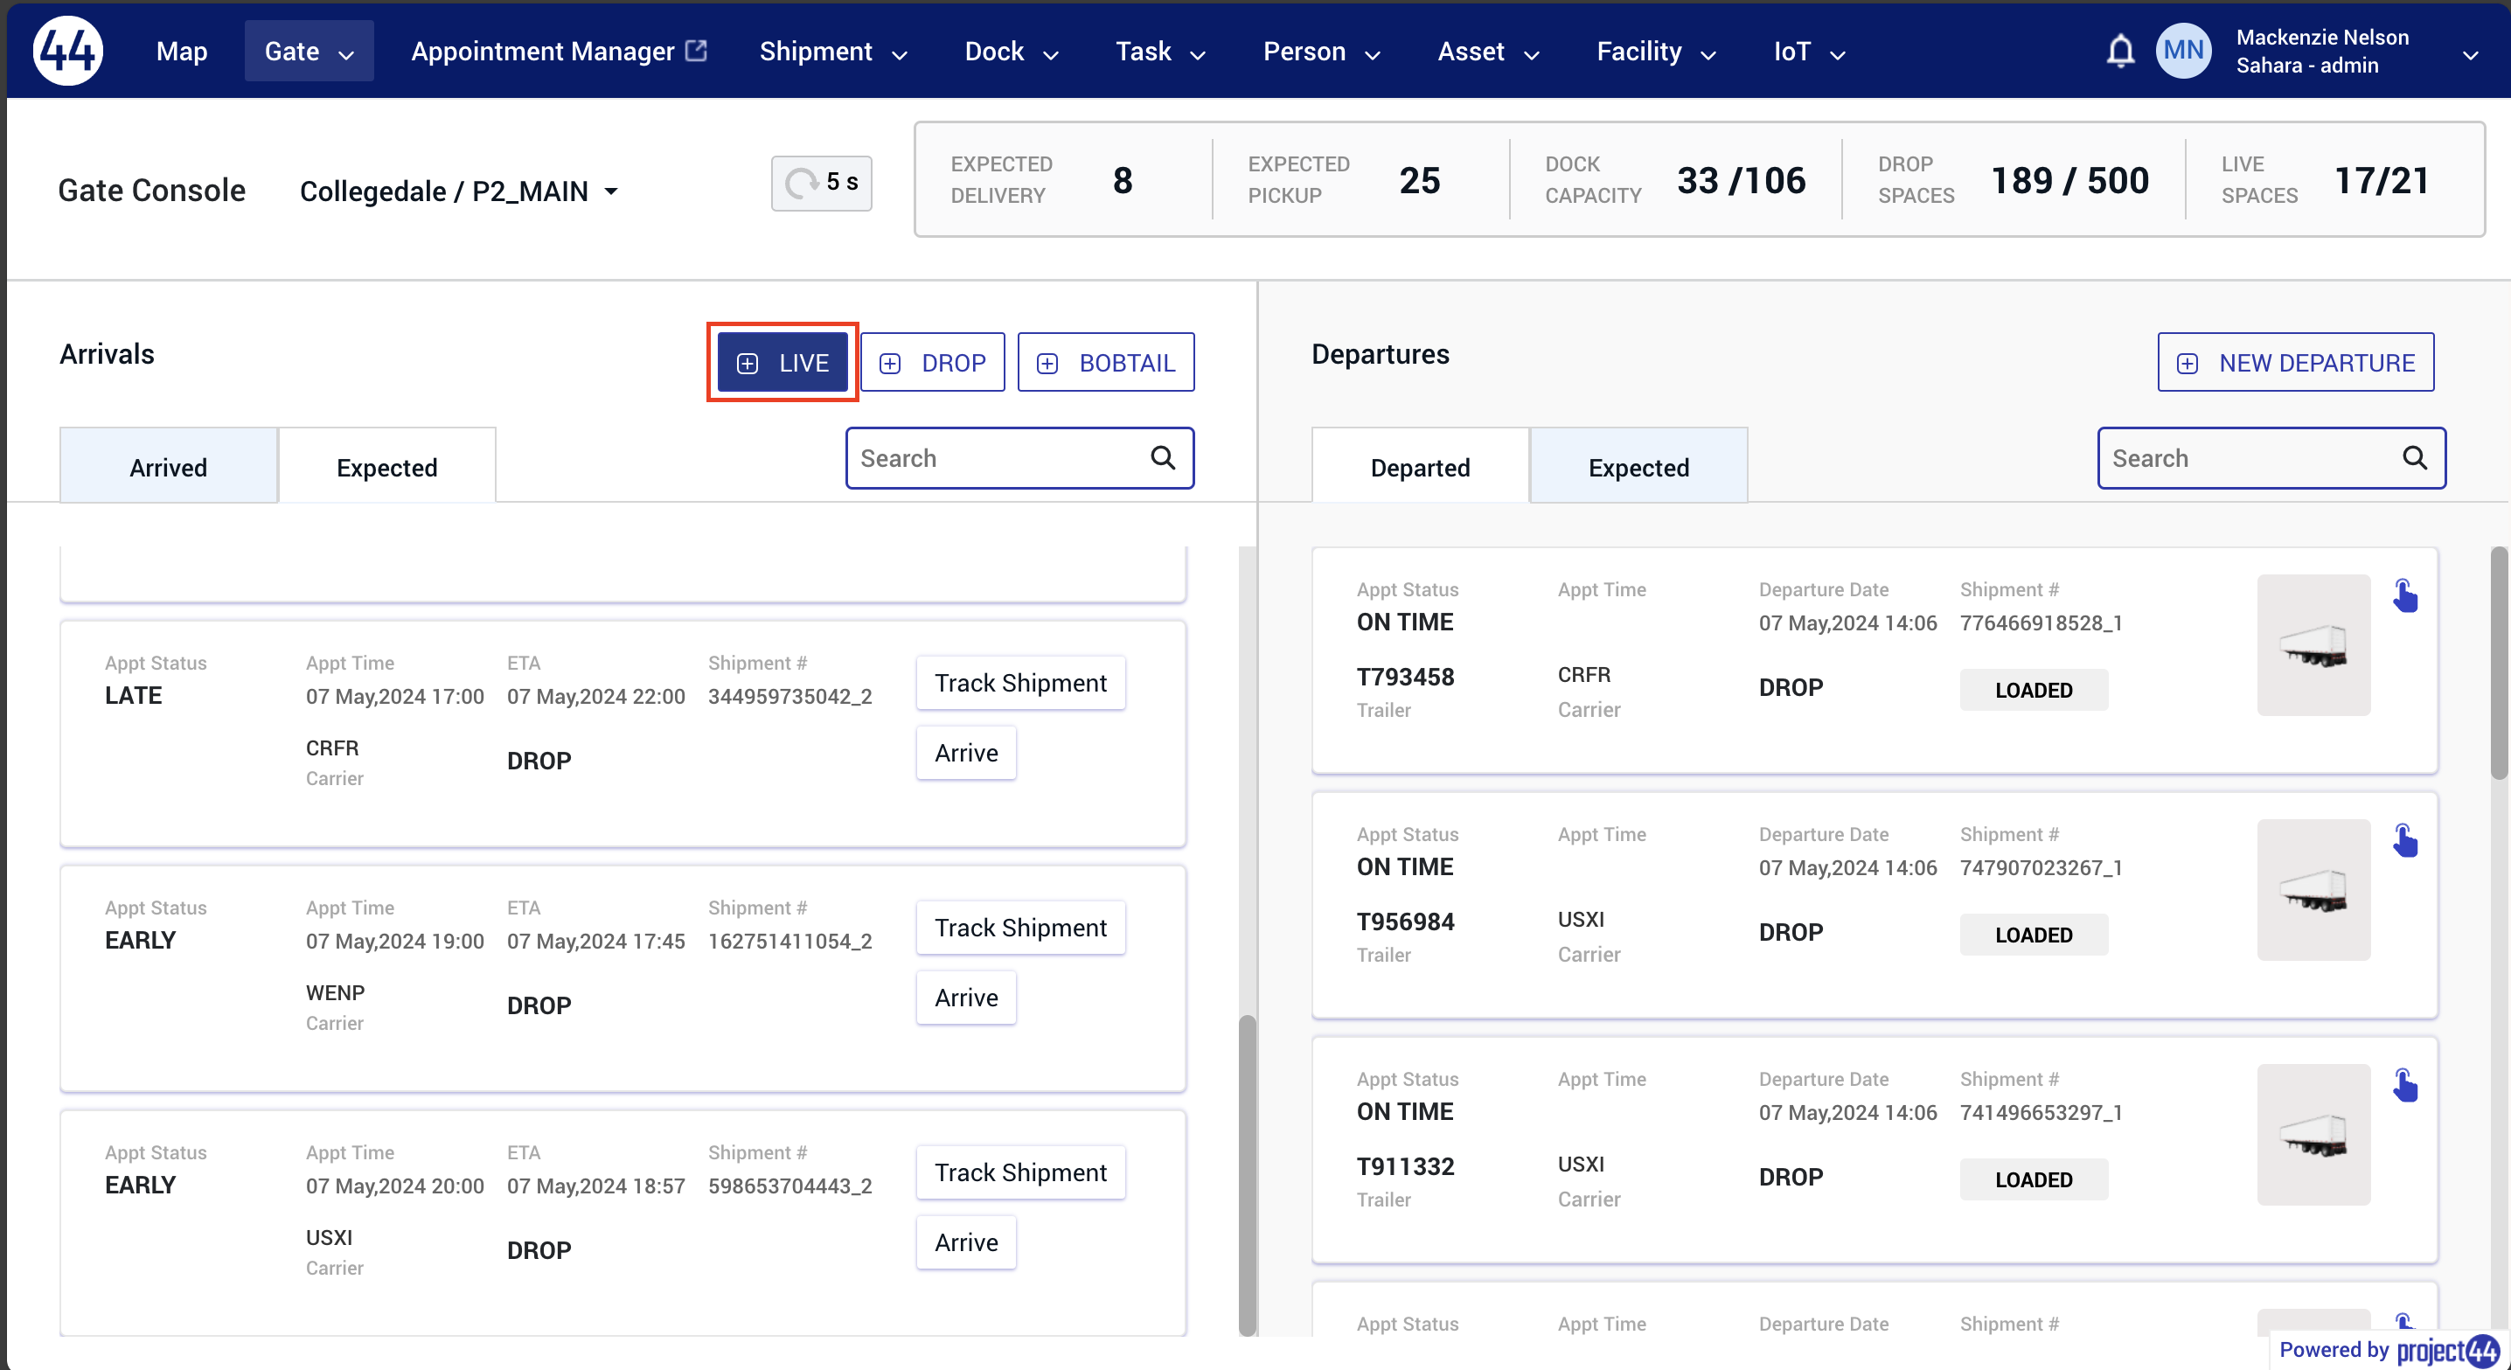Add a DROP arrival

(x=933, y=363)
